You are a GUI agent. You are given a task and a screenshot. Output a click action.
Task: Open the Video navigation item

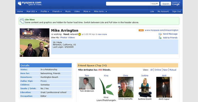77,11
